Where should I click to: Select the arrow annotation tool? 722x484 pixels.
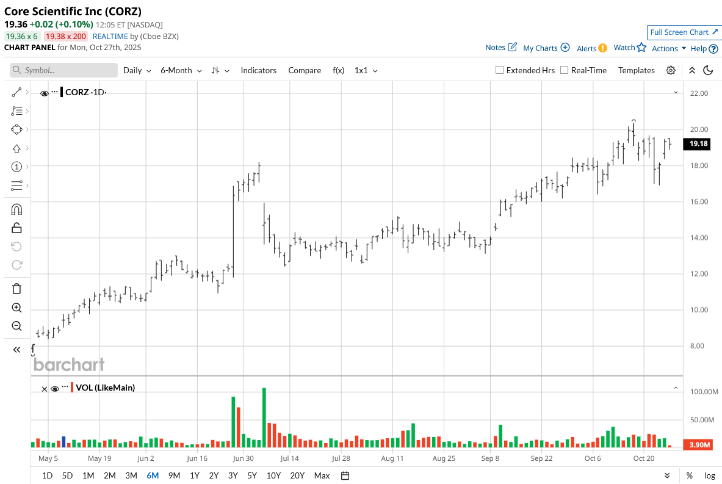point(16,148)
